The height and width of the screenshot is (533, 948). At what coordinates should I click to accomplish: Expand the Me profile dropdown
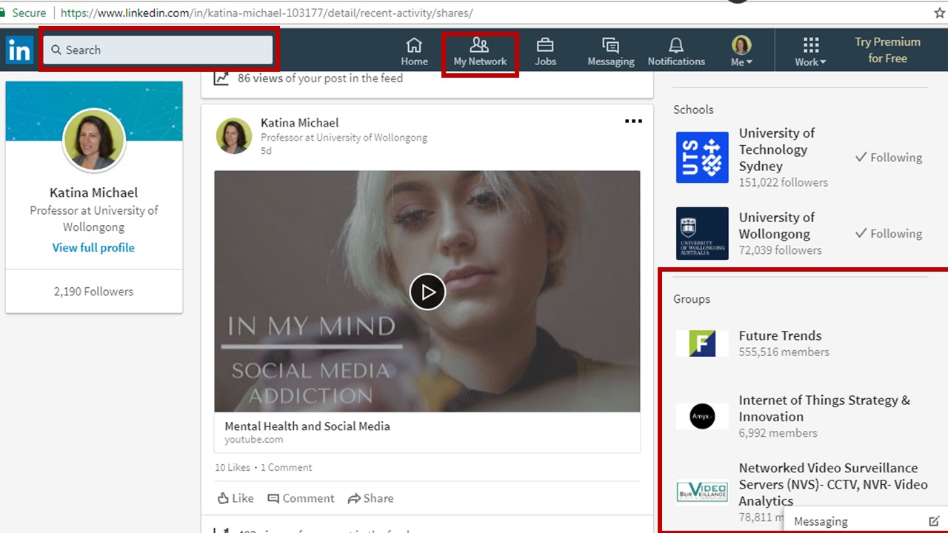pyautogui.click(x=741, y=52)
